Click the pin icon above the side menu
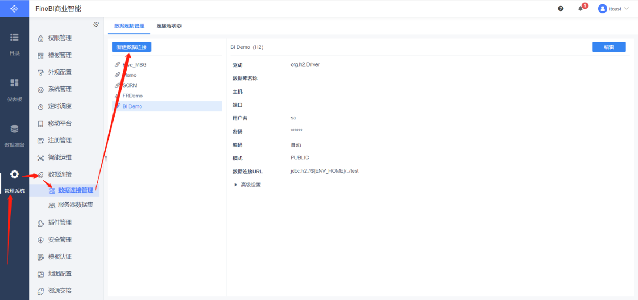Viewport: 638px width, 300px height. [x=96, y=25]
